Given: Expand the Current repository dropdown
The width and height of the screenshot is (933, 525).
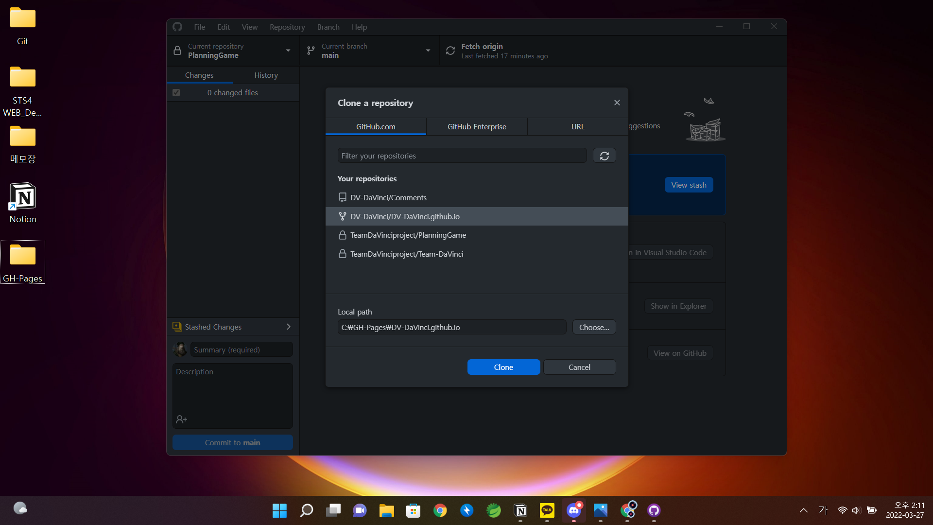Looking at the screenshot, I should pyautogui.click(x=232, y=51).
